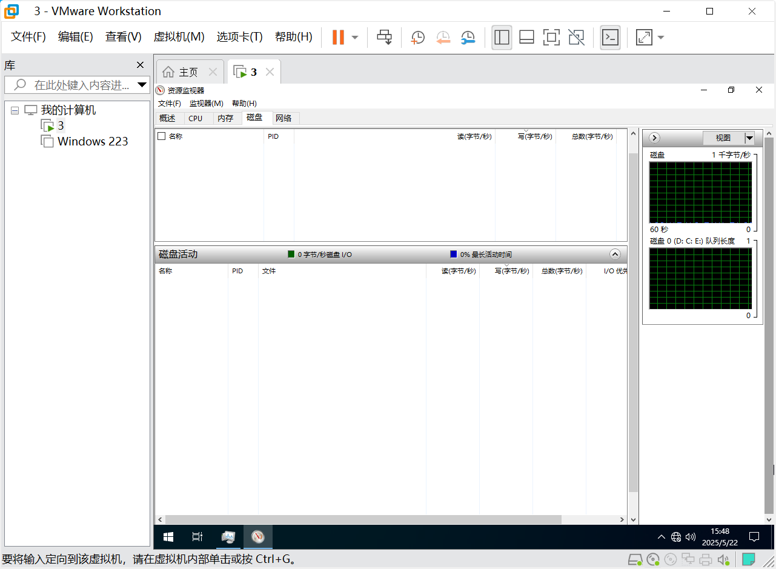Take a snapshot of this virtual machine
The image size is (776, 569).
click(x=417, y=37)
